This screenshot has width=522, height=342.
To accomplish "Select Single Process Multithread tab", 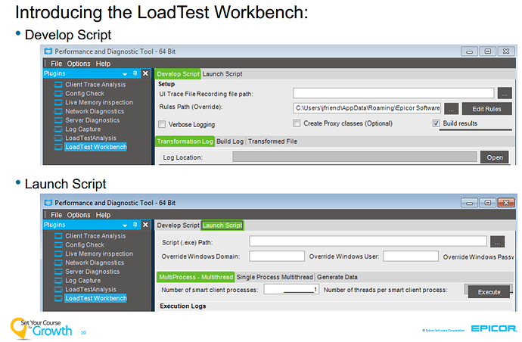I will tap(275, 277).
